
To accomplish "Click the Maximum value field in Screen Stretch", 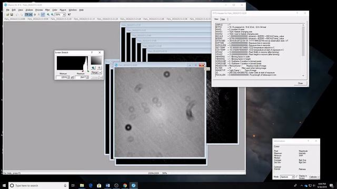I will point(82,77).
